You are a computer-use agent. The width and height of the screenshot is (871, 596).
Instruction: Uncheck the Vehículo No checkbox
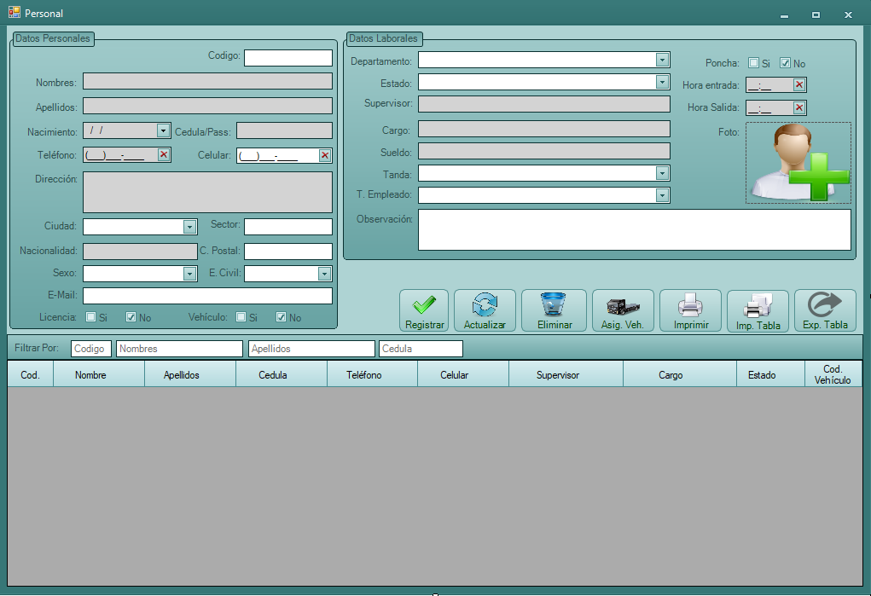[x=281, y=317]
